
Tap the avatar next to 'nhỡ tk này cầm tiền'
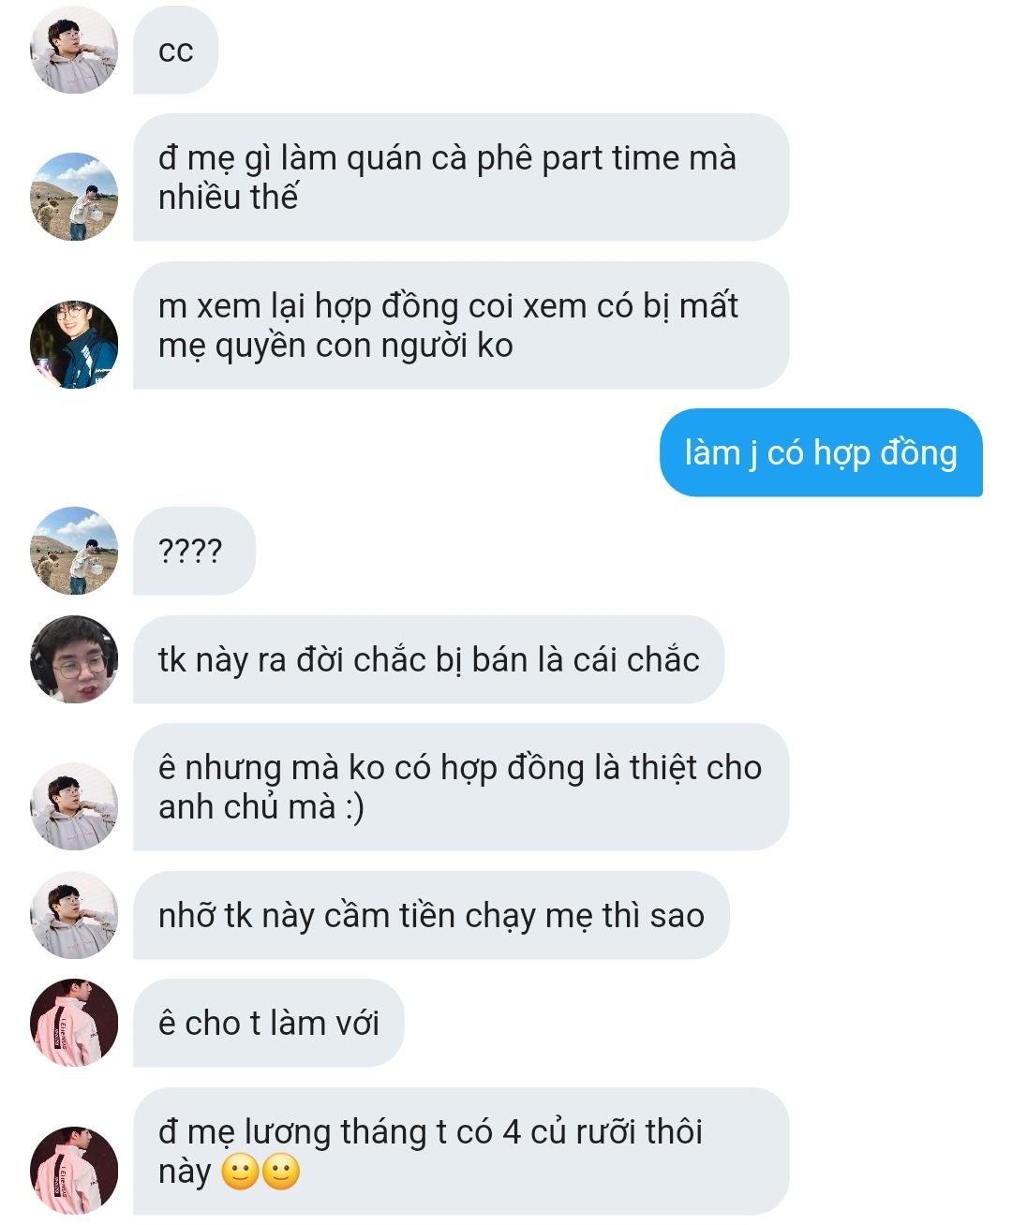74,915
